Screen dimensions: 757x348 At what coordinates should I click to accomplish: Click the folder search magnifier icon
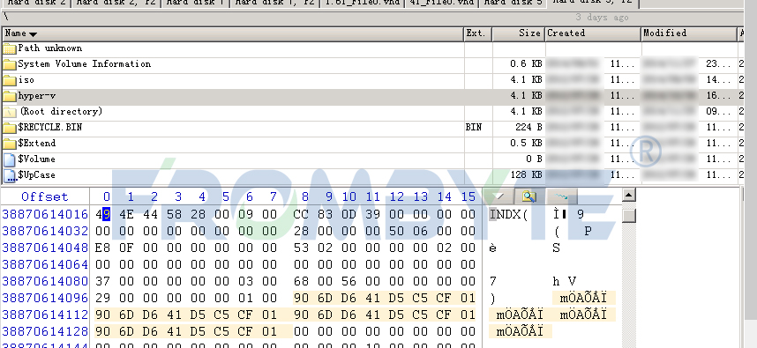coord(529,196)
